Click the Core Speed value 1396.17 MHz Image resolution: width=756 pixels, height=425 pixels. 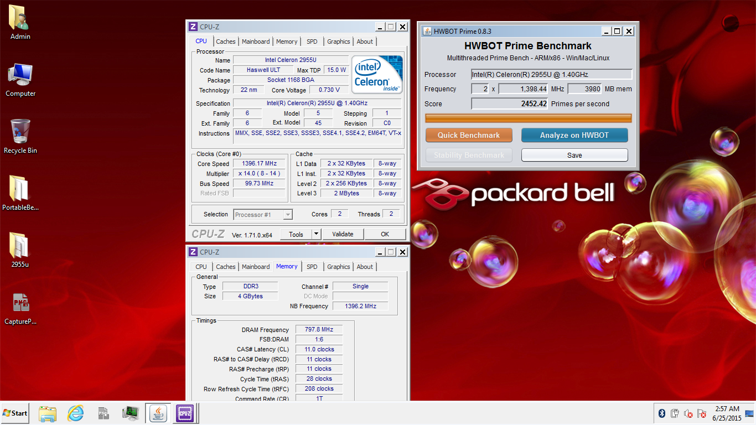[x=259, y=164]
